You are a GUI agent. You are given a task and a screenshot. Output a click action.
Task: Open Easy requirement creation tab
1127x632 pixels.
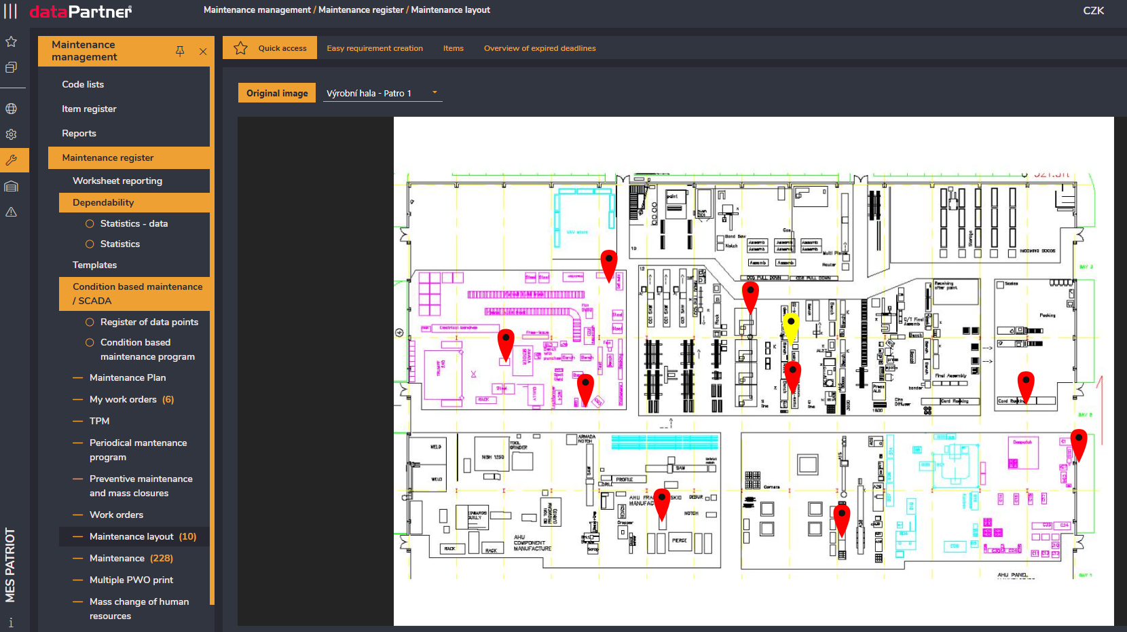(x=375, y=48)
